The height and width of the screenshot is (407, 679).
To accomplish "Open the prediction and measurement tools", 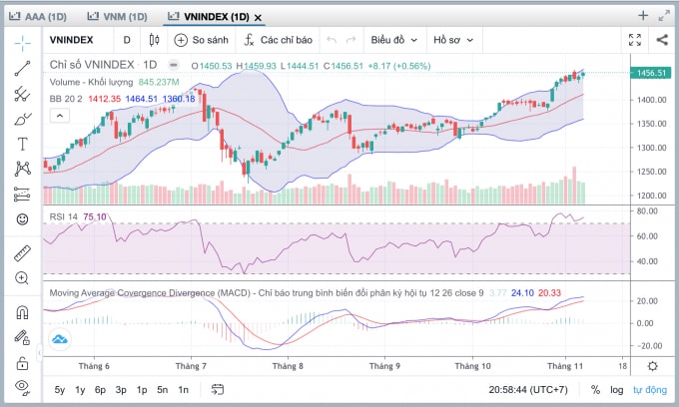I will tap(23, 195).
